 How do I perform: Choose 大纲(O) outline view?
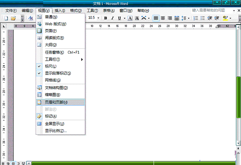point(61,45)
